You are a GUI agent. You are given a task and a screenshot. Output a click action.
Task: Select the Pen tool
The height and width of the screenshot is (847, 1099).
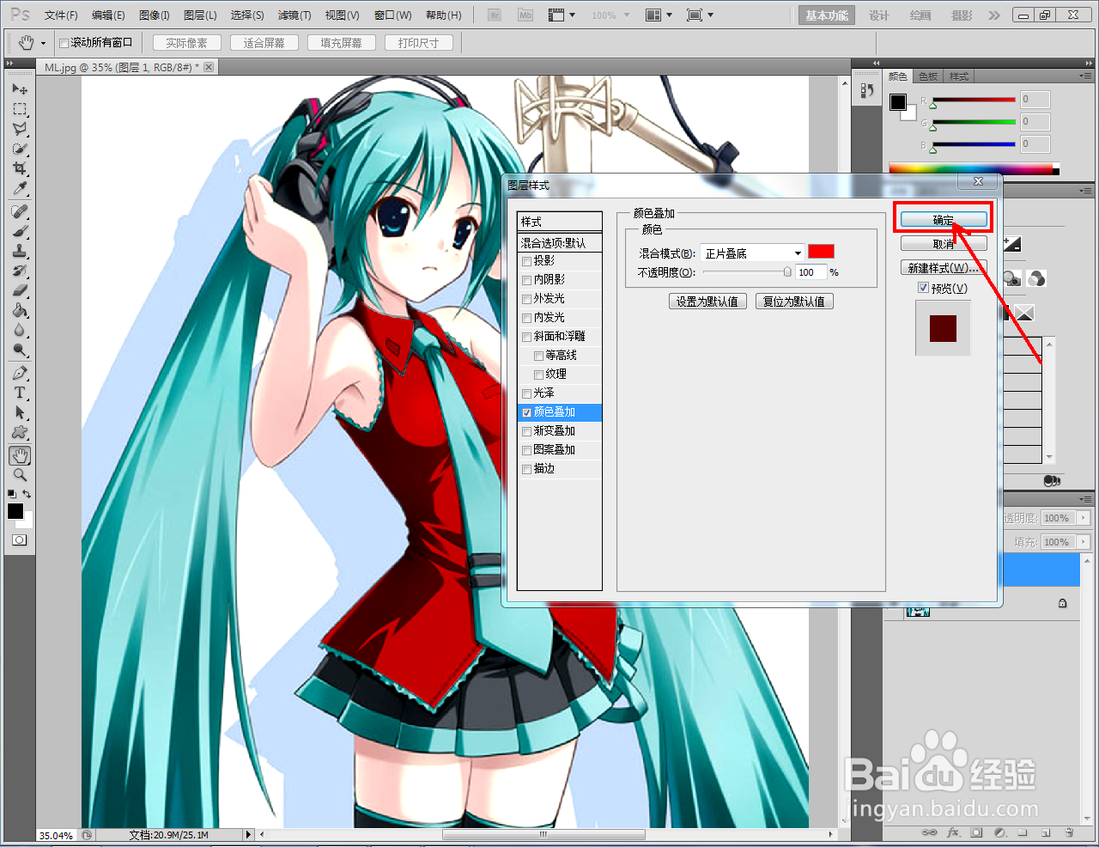tap(20, 373)
